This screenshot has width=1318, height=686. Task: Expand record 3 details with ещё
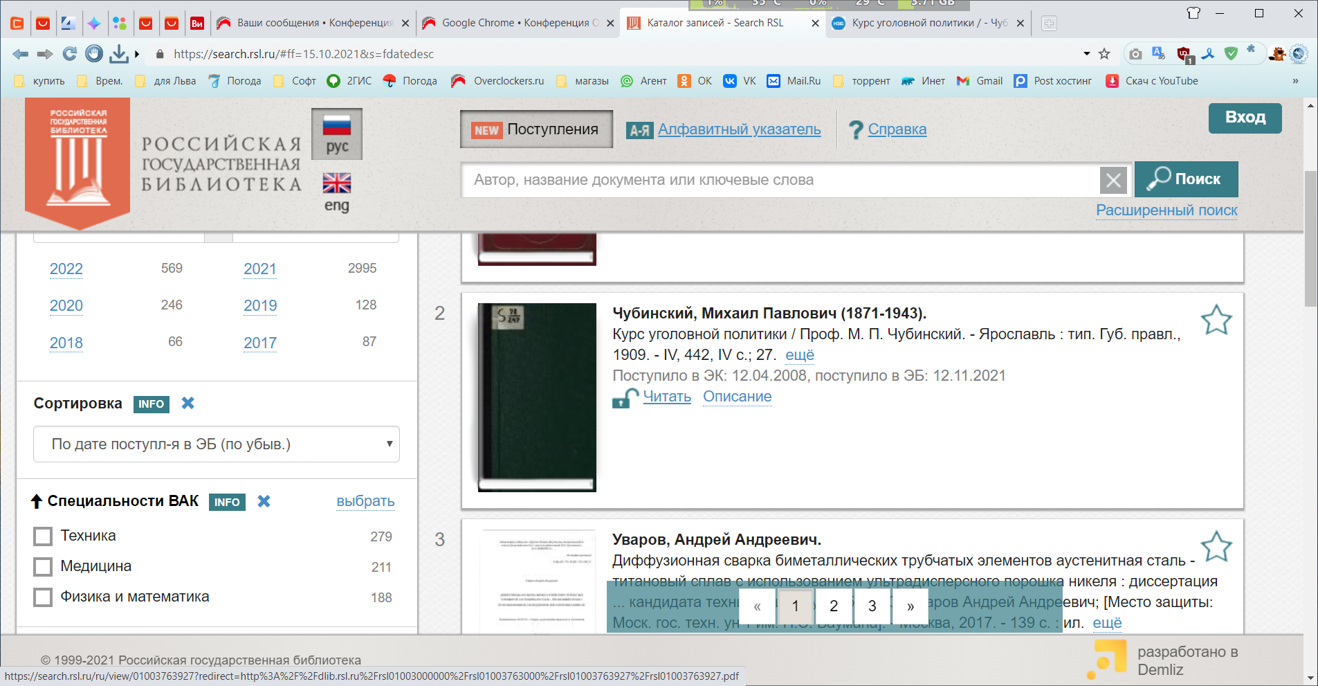(x=1107, y=623)
